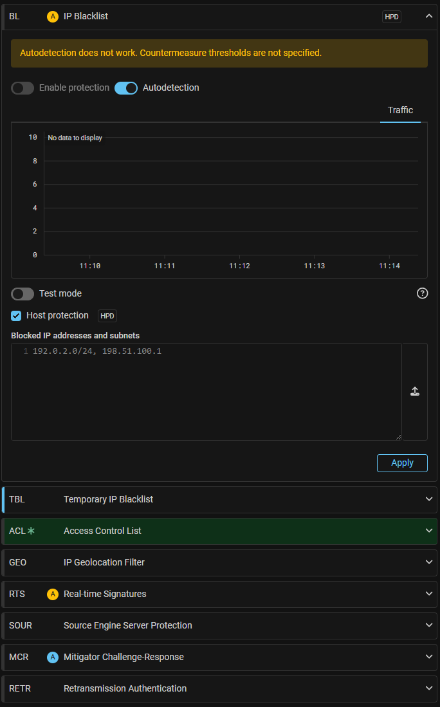This screenshot has height=707, width=440.
Task: Disable the Autodetection toggle
Action: [x=126, y=88]
